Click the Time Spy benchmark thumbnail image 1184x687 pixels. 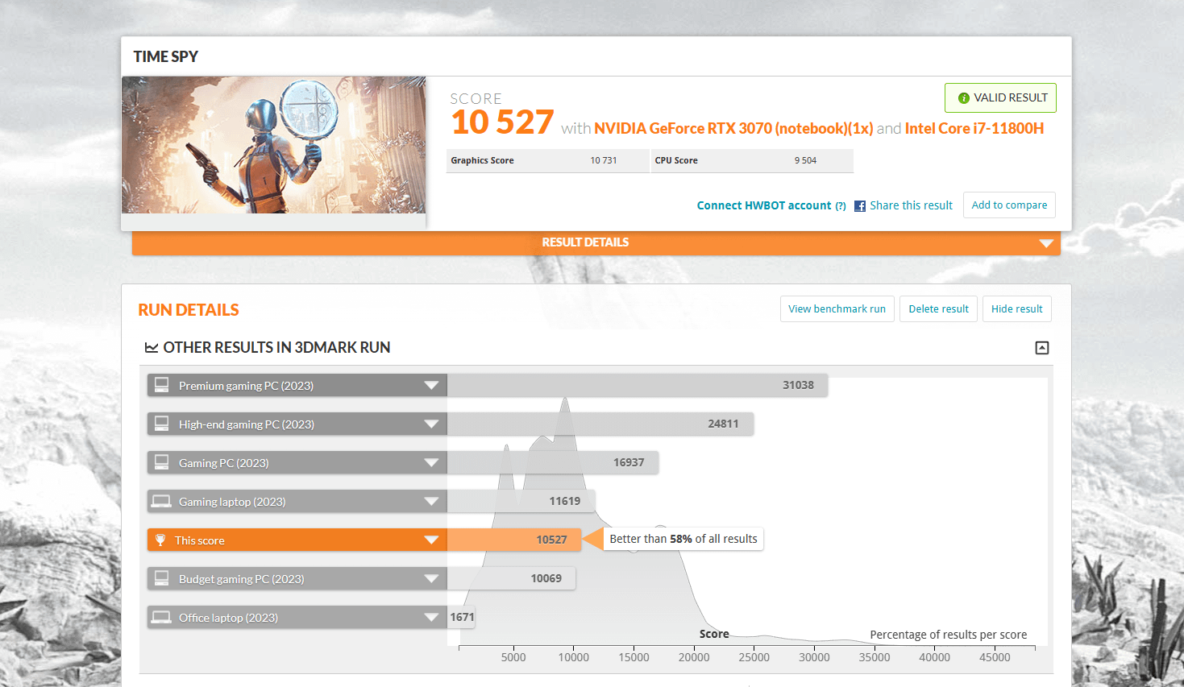pos(273,145)
